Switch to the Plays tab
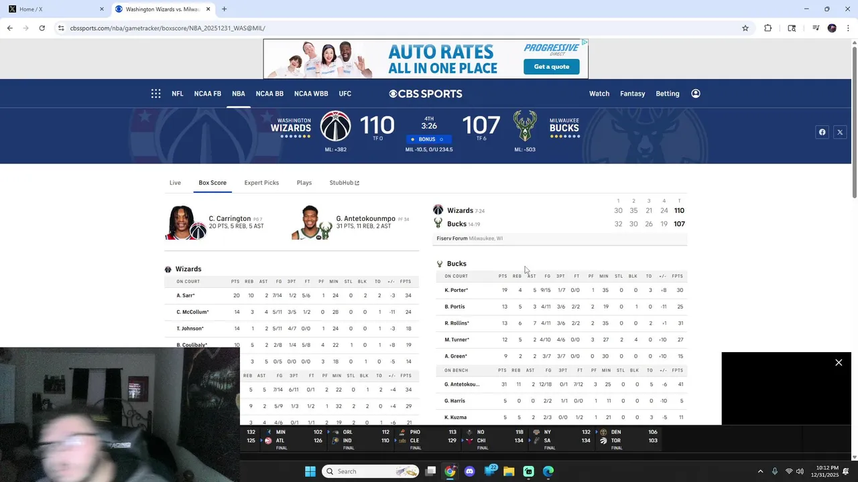This screenshot has width=858, height=482. point(304,183)
